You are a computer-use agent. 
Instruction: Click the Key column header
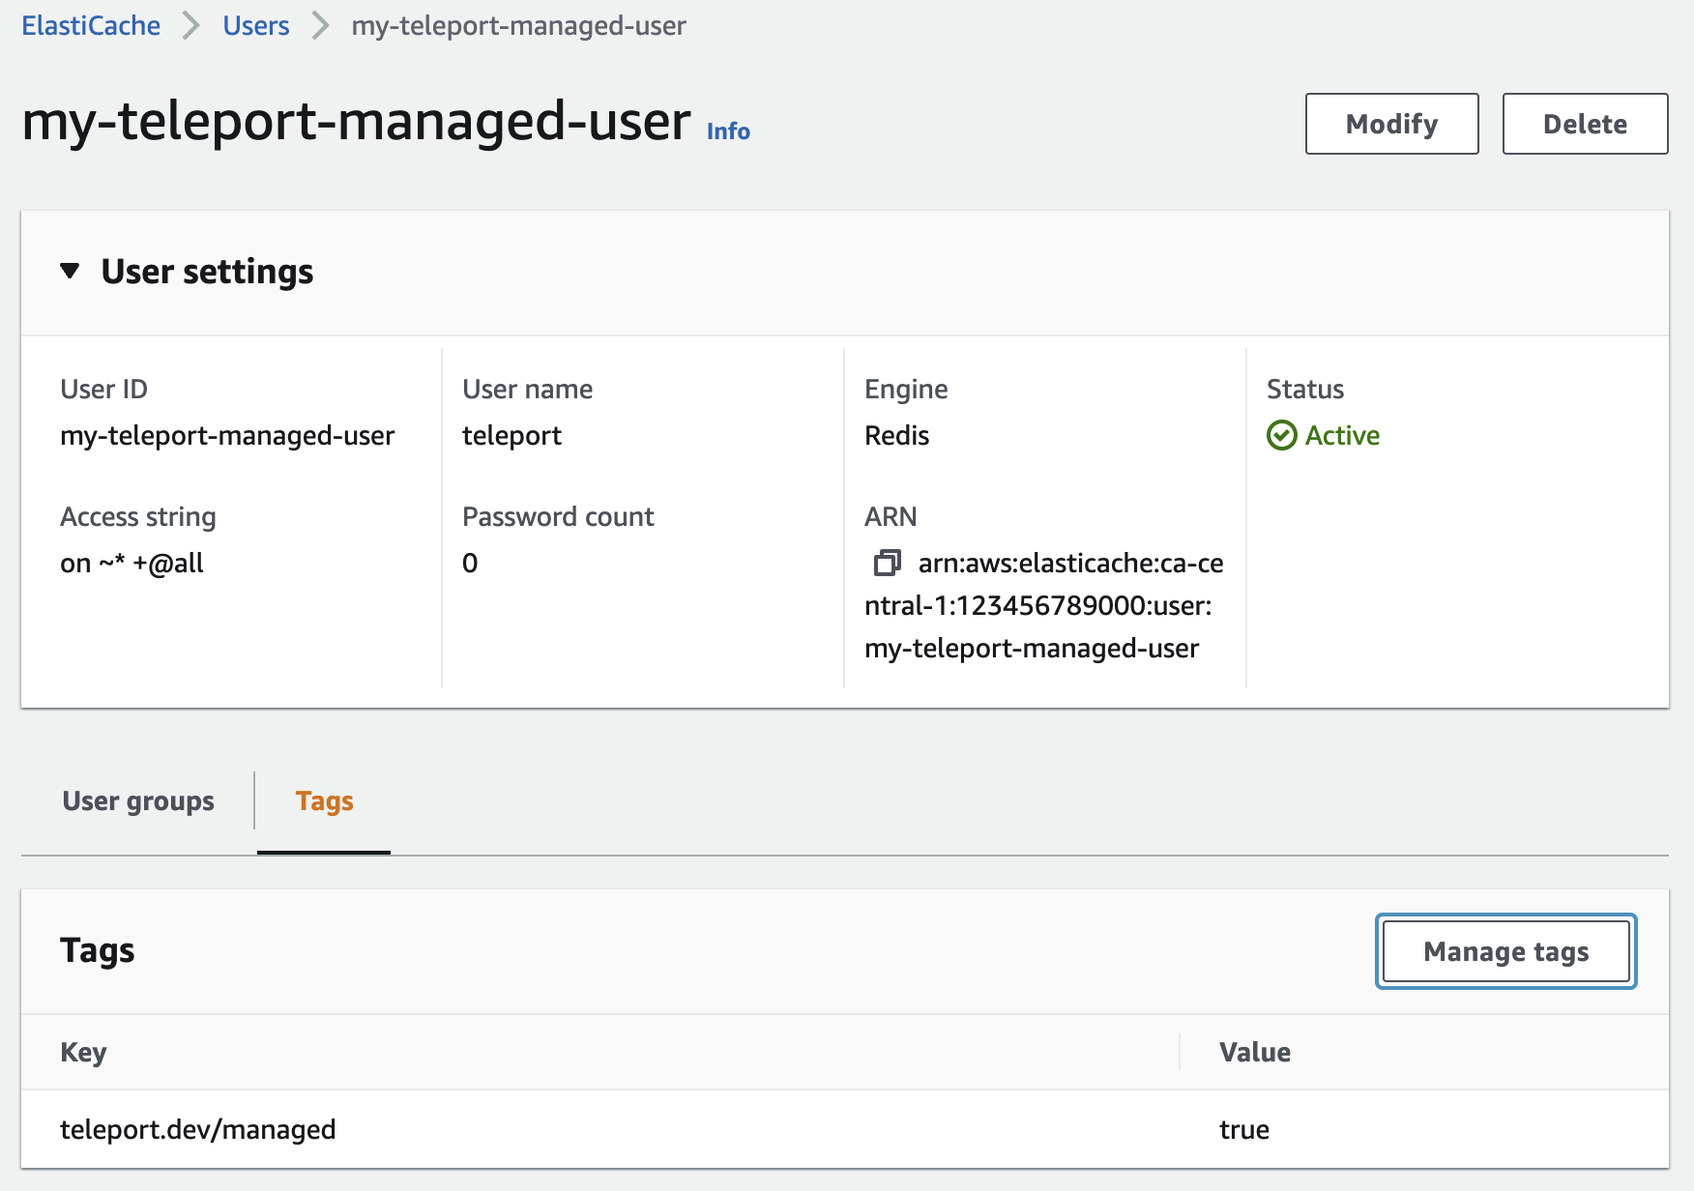[83, 1052]
